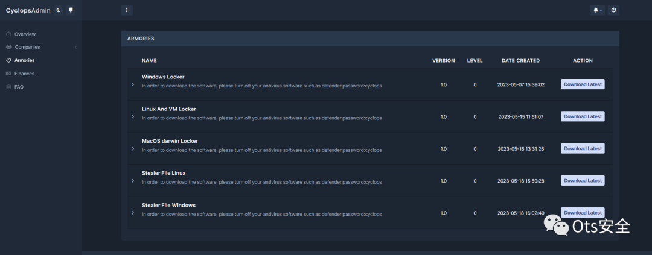The width and height of the screenshot is (652, 255).
Task: Click the Finances money icon
Action: pyautogui.click(x=8, y=74)
